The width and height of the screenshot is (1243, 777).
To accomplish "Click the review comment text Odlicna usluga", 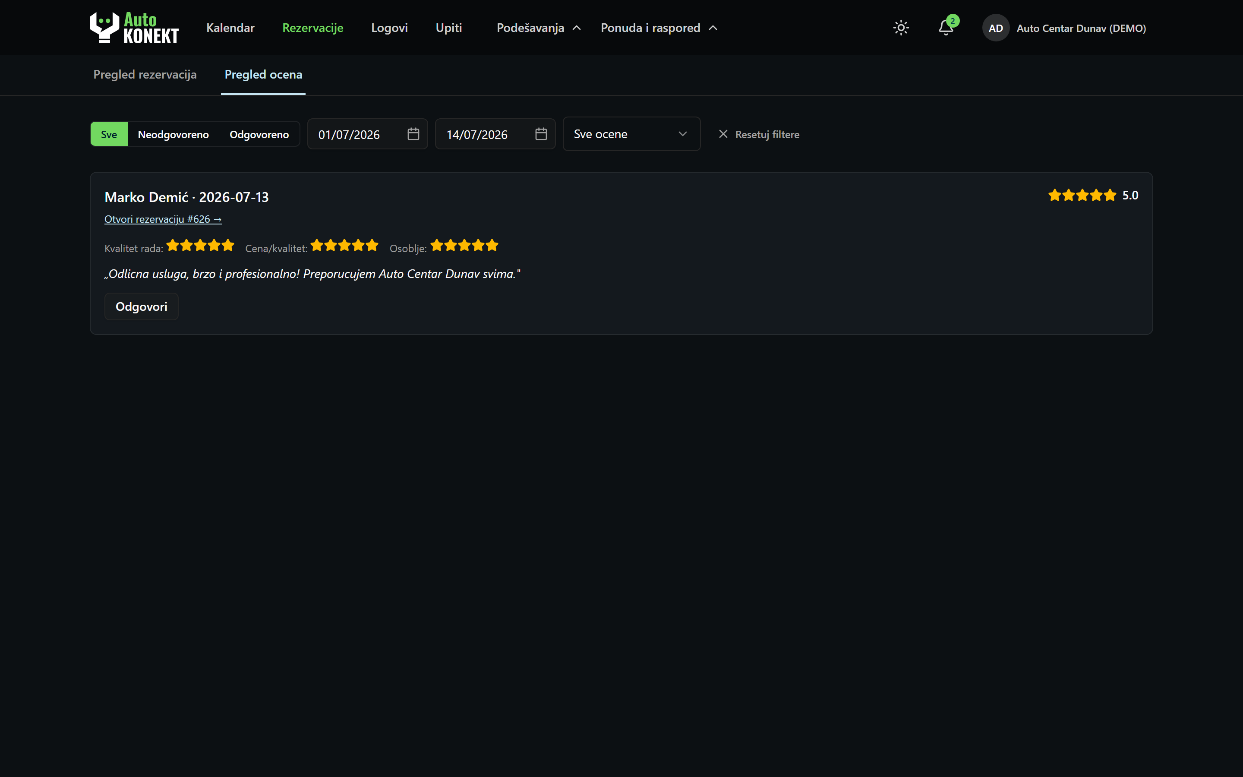I will point(312,274).
